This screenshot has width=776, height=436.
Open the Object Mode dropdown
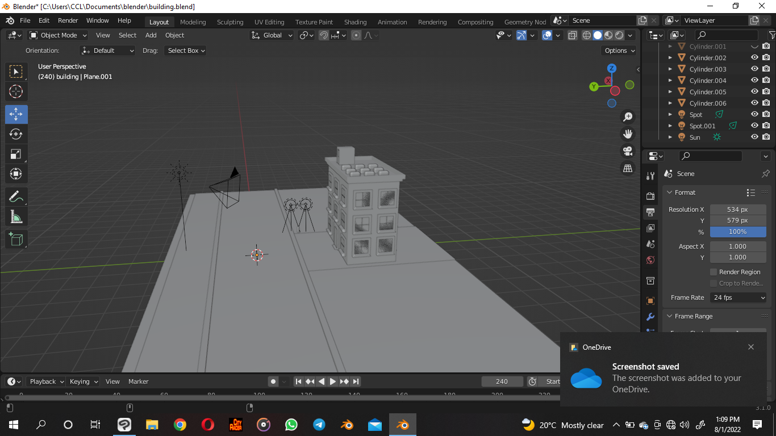click(x=59, y=35)
